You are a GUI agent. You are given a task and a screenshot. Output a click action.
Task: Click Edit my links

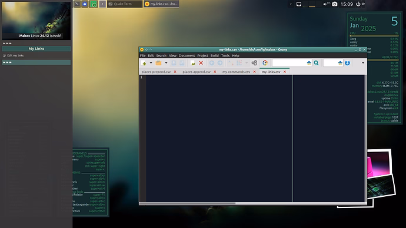(14, 56)
